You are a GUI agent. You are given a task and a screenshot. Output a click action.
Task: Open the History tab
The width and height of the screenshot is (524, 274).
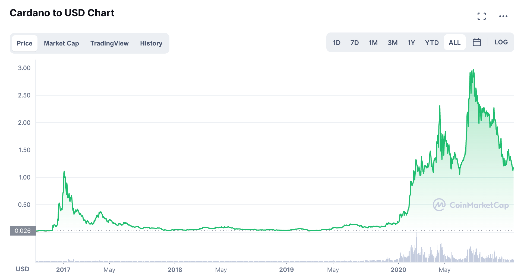pyautogui.click(x=151, y=43)
